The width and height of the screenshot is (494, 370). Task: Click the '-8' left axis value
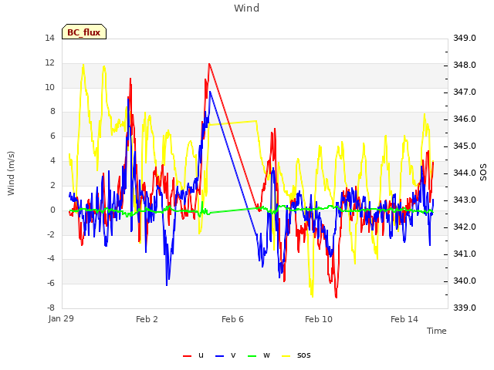51,308
